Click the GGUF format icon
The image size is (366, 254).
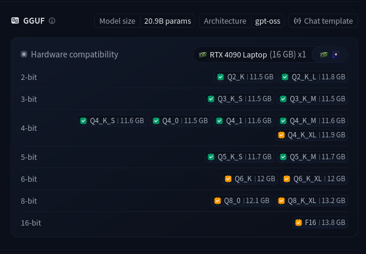15,21
